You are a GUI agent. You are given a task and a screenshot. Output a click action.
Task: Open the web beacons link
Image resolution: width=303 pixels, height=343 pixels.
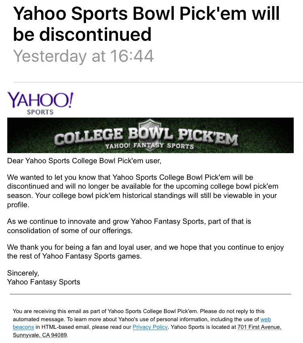[x=142, y=323]
